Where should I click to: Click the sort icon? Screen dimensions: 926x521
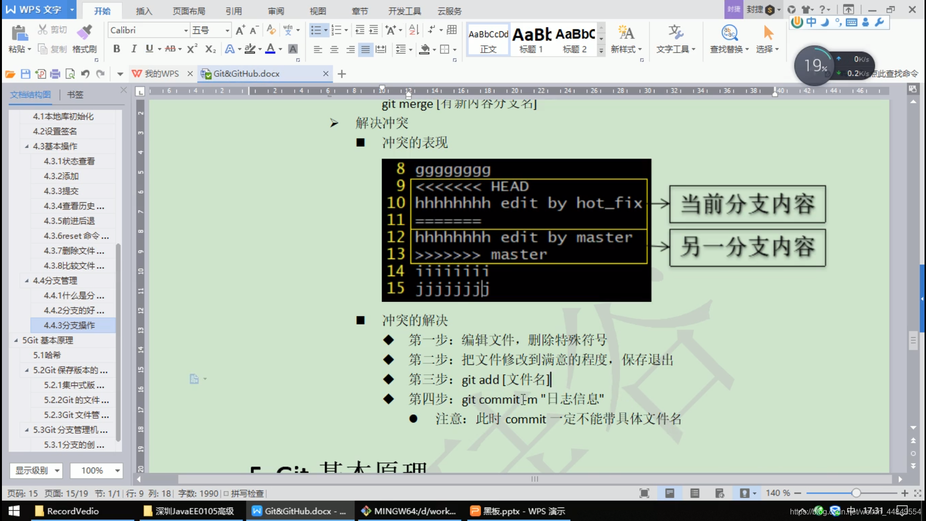414,30
